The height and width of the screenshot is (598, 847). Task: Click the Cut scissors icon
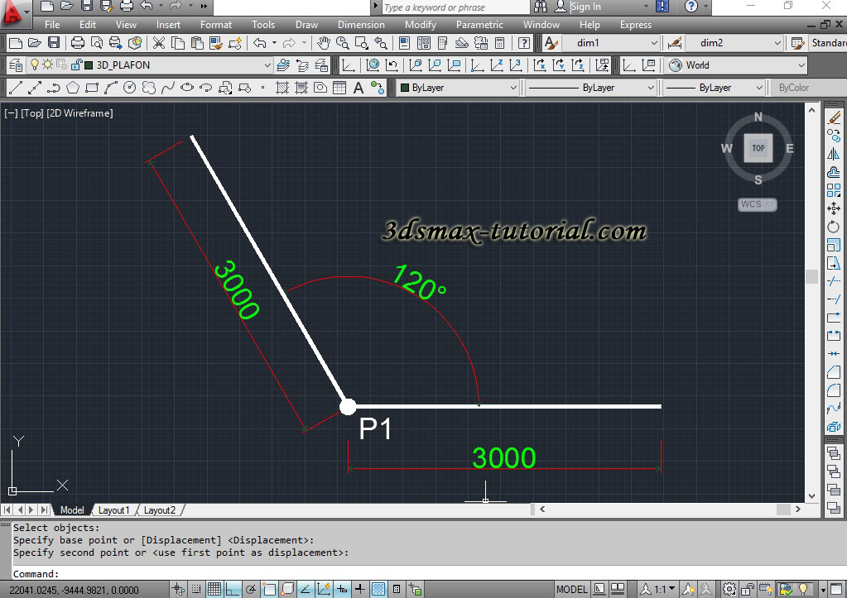[x=158, y=43]
